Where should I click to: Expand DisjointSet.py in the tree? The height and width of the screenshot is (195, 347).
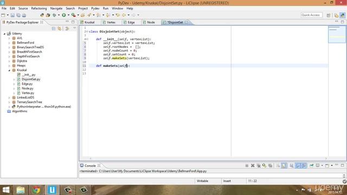(14, 80)
